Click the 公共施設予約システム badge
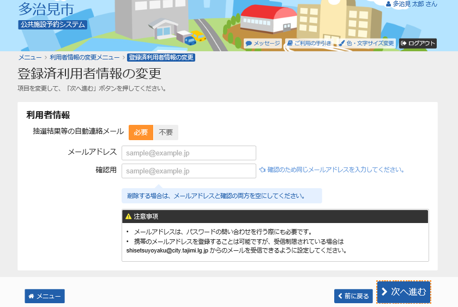458x307 pixels. [52, 25]
